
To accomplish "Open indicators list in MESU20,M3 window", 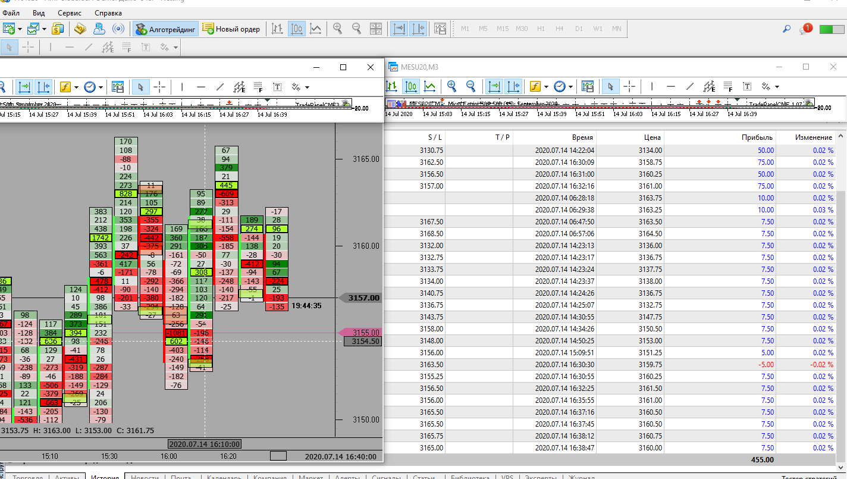I will (535, 86).
